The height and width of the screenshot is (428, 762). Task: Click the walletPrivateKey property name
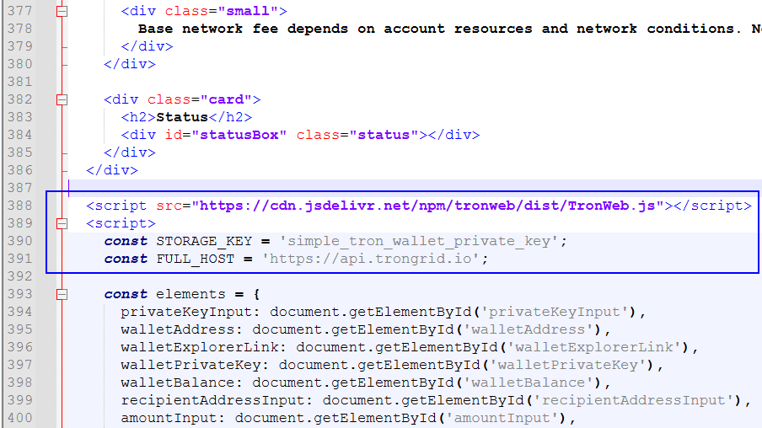191,365
